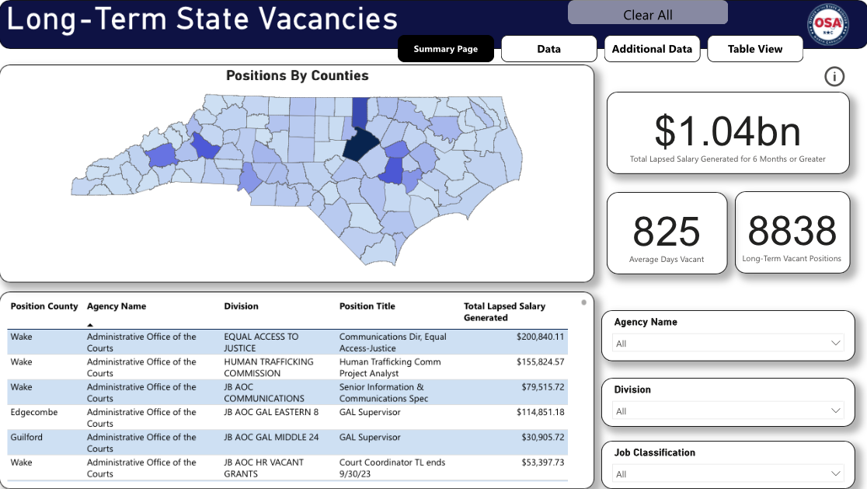Sort using the Agency Name sort arrow

90,325
